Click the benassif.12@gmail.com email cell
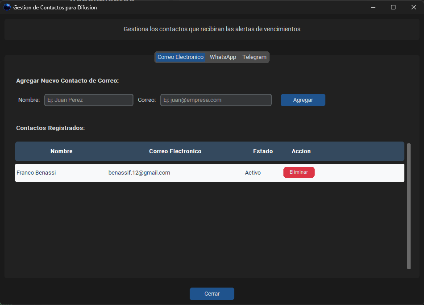The width and height of the screenshot is (424, 305). [139, 173]
